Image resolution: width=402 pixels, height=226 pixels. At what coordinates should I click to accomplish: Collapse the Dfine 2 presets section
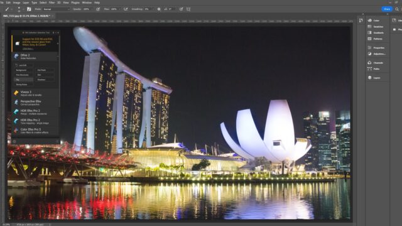[x=58, y=56]
